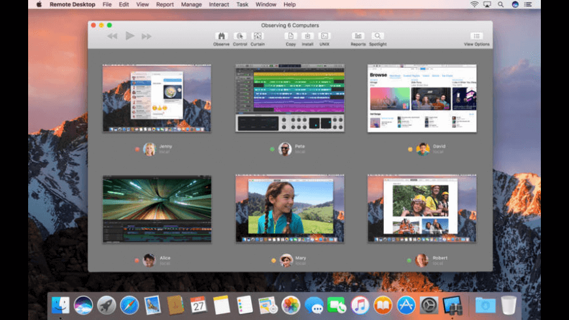Select Pete's computer screen thumbnail
The image size is (569, 320).
click(x=290, y=98)
